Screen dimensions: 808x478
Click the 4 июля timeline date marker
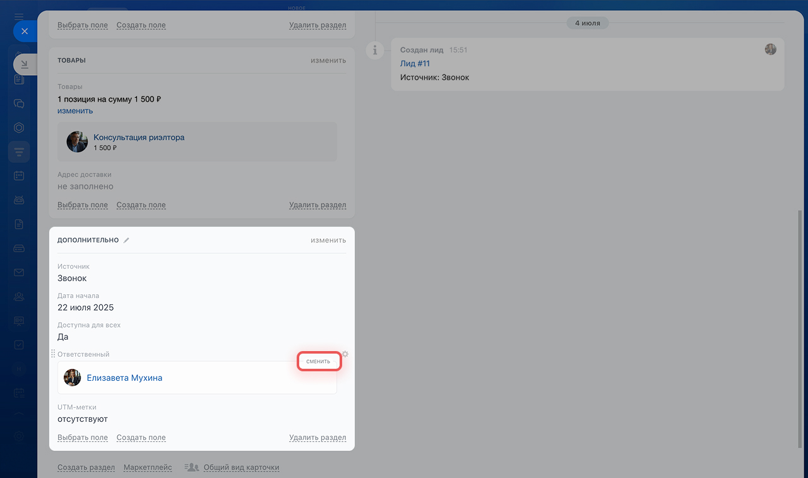[587, 23]
